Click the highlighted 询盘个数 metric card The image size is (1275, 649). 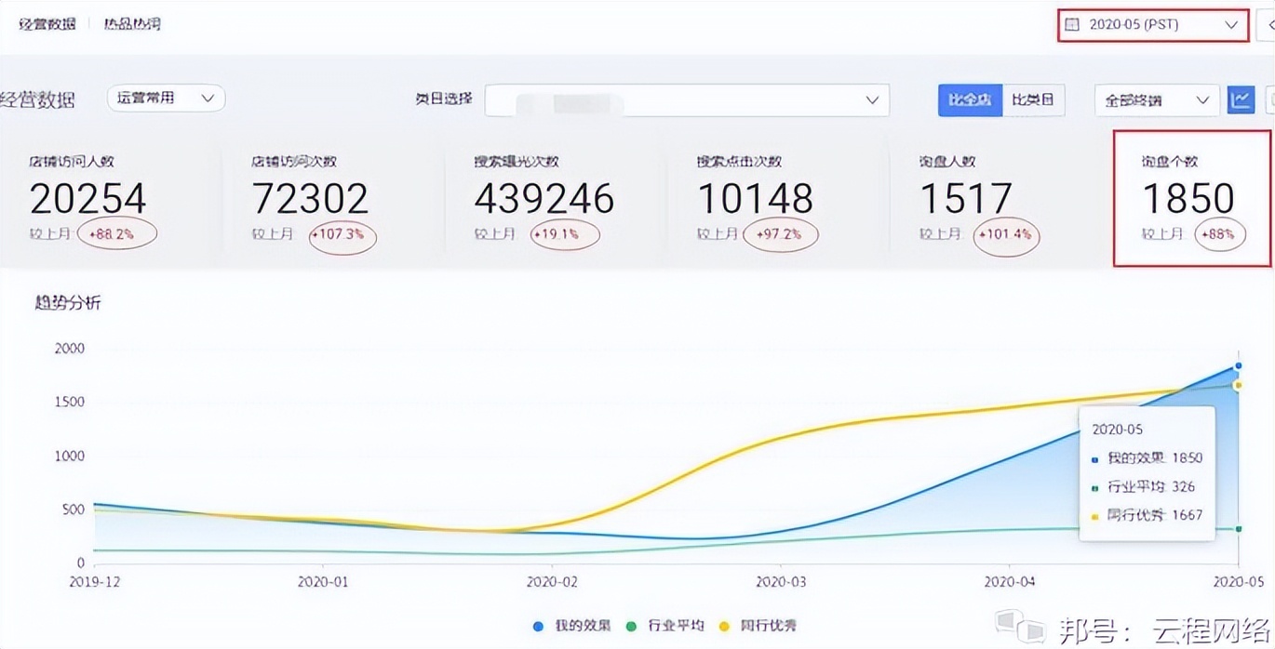[1191, 197]
